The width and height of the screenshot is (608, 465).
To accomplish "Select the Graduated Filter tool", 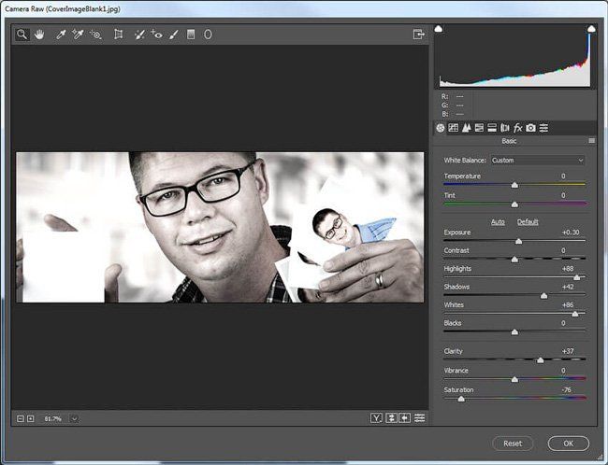I will [191, 35].
